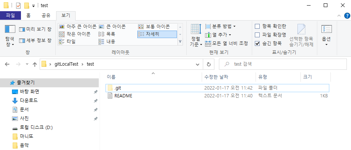Click gitLocalTest in the address path

pos(67,64)
